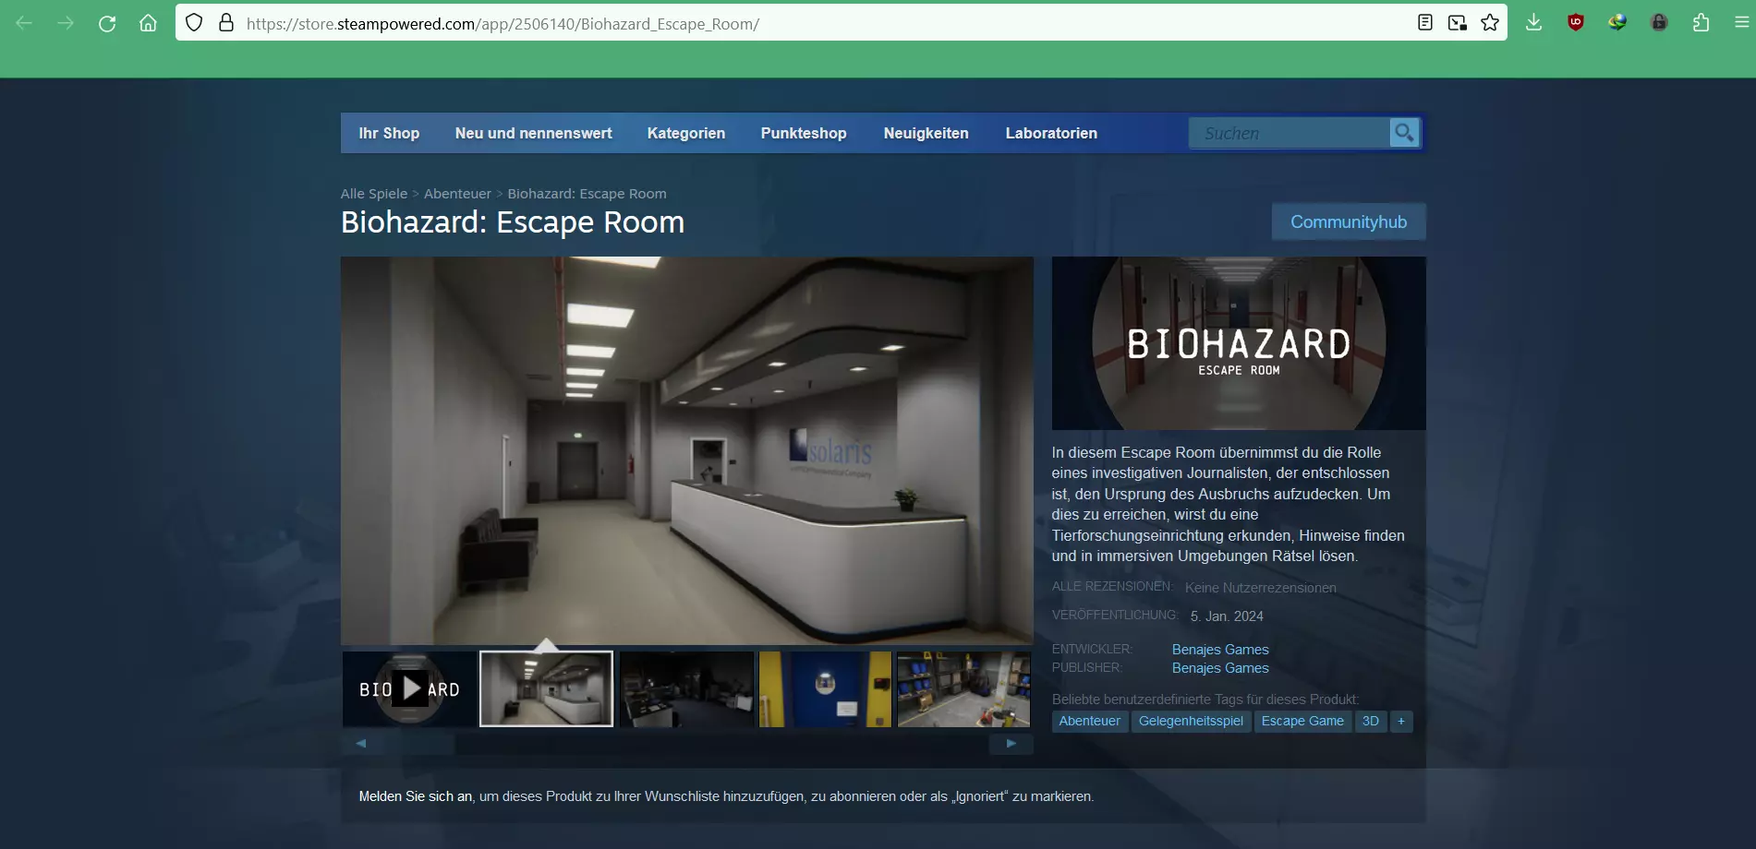1756x849 pixels.
Task: Open the Firefox hamburger menu
Action: point(1741,23)
